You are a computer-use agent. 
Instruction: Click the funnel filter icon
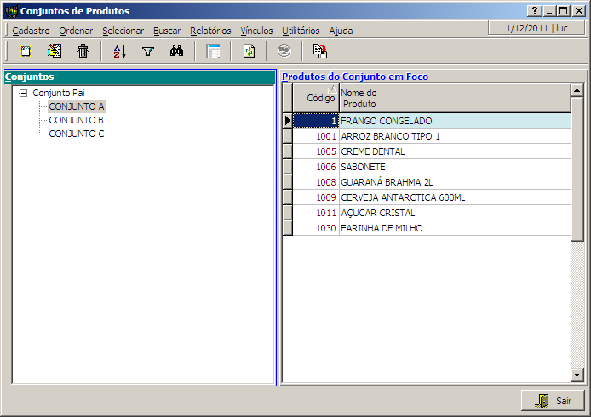click(x=148, y=51)
